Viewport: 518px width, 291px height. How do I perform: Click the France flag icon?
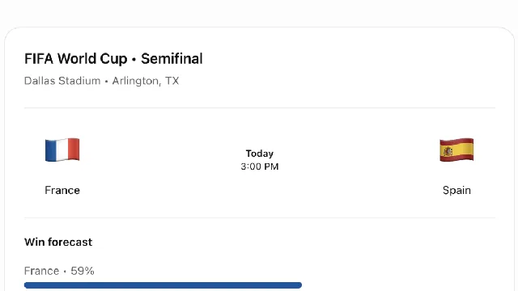coord(62,150)
